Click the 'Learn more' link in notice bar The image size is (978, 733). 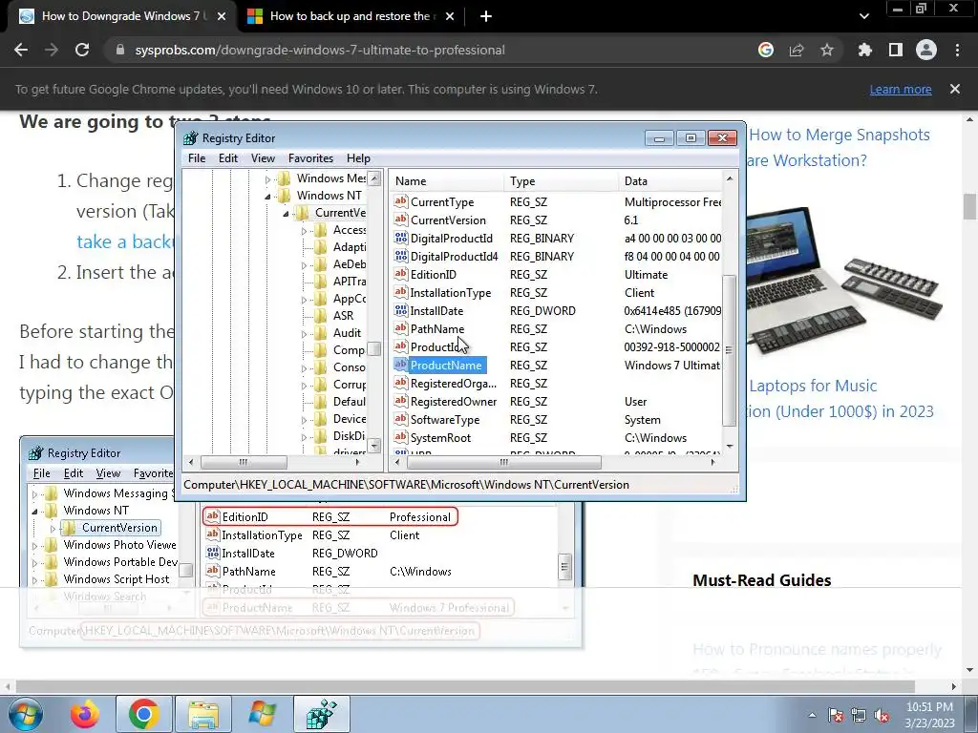click(x=901, y=90)
